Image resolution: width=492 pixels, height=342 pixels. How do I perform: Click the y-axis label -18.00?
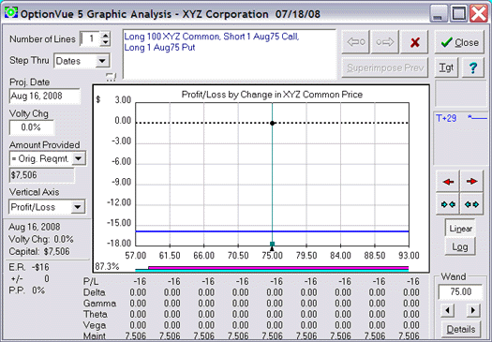[x=119, y=244]
